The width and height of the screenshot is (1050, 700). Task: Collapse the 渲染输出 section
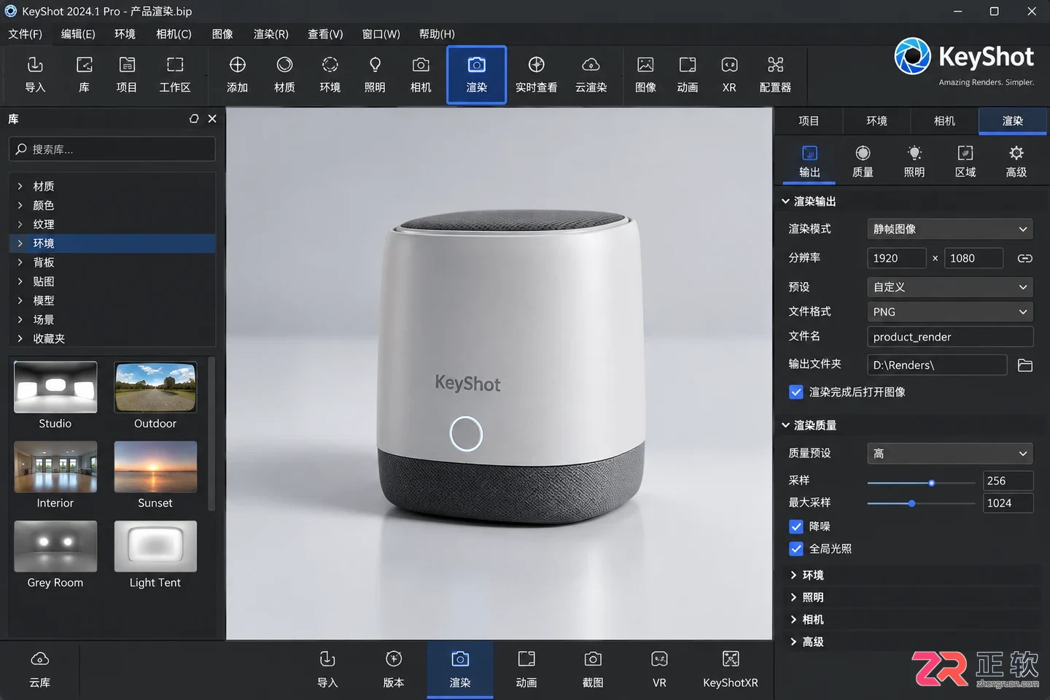785,201
